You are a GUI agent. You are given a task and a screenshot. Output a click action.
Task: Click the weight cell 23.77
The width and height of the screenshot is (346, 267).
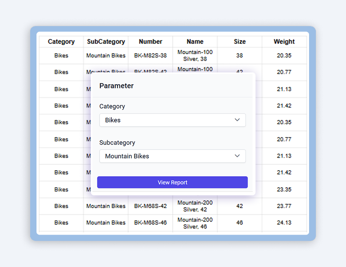pos(284,206)
